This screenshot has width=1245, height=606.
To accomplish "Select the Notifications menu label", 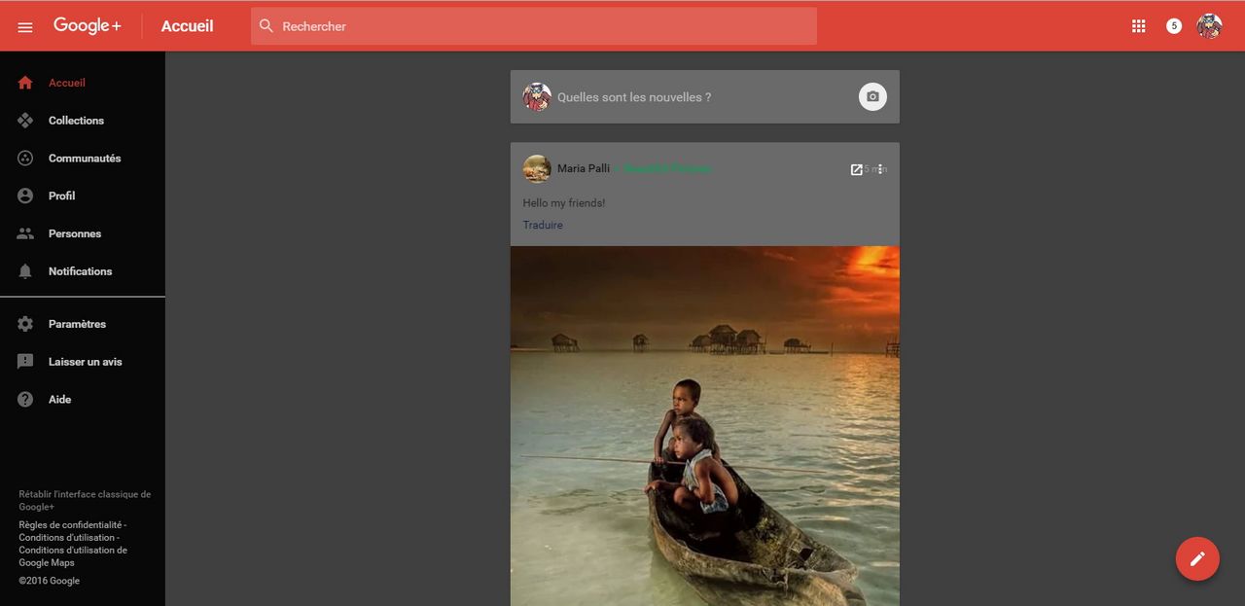I will click(x=80, y=271).
